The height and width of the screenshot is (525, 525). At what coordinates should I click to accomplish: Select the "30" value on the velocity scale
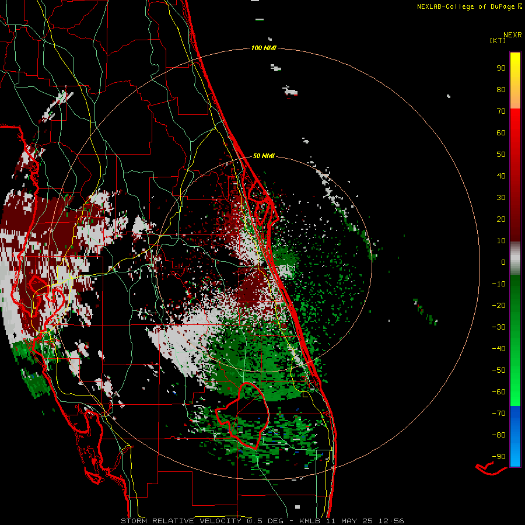coord(501,197)
